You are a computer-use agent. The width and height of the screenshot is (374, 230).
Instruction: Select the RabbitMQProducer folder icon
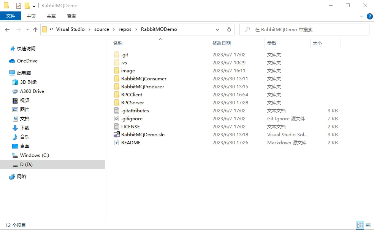(117, 86)
